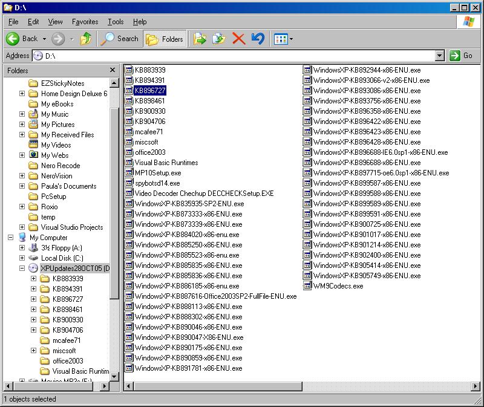Open the Back history dropdown arrow
The image size is (484, 407).
click(x=44, y=39)
